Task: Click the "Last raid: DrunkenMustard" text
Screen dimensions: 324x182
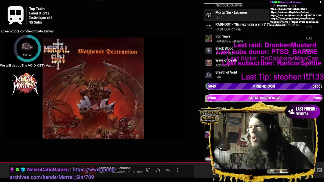Action: point(275,45)
